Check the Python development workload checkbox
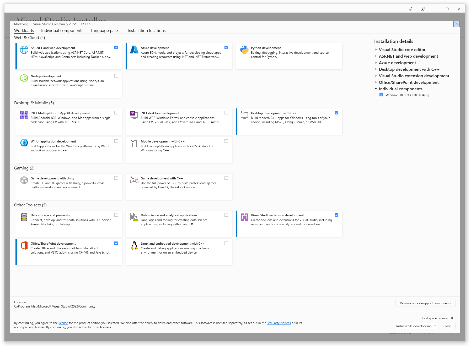Screen dimensions: 471x346 [x=336, y=48]
